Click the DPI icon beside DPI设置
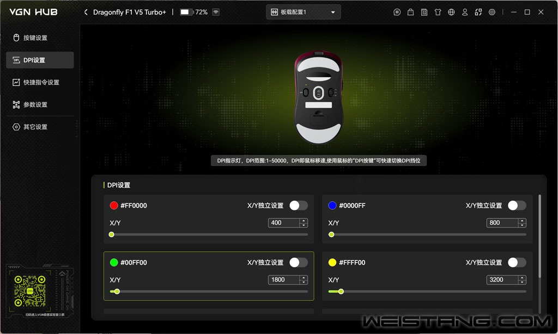This screenshot has width=558, height=334. pyautogui.click(x=16, y=60)
